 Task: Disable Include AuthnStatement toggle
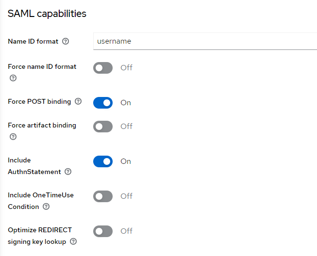click(103, 161)
